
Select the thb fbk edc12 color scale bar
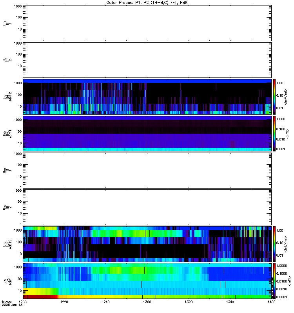(x=274, y=97)
